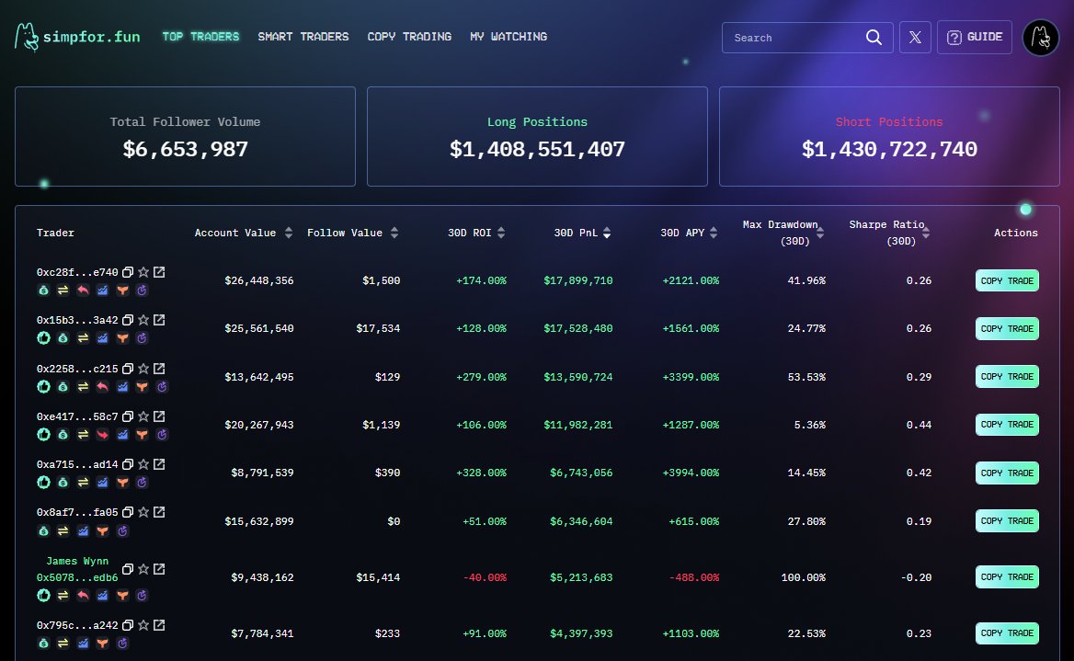Go to COPY TRADING tab
The width and height of the screenshot is (1074, 661).
[409, 37]
